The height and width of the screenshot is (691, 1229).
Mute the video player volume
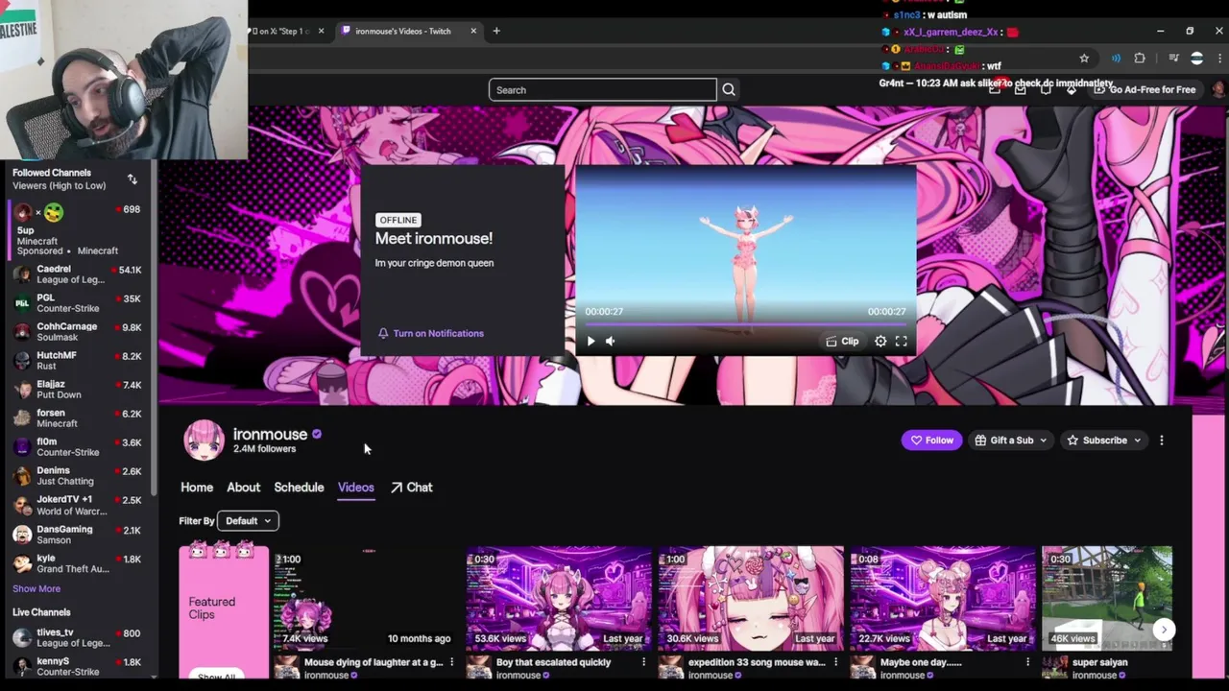[610, 341]
